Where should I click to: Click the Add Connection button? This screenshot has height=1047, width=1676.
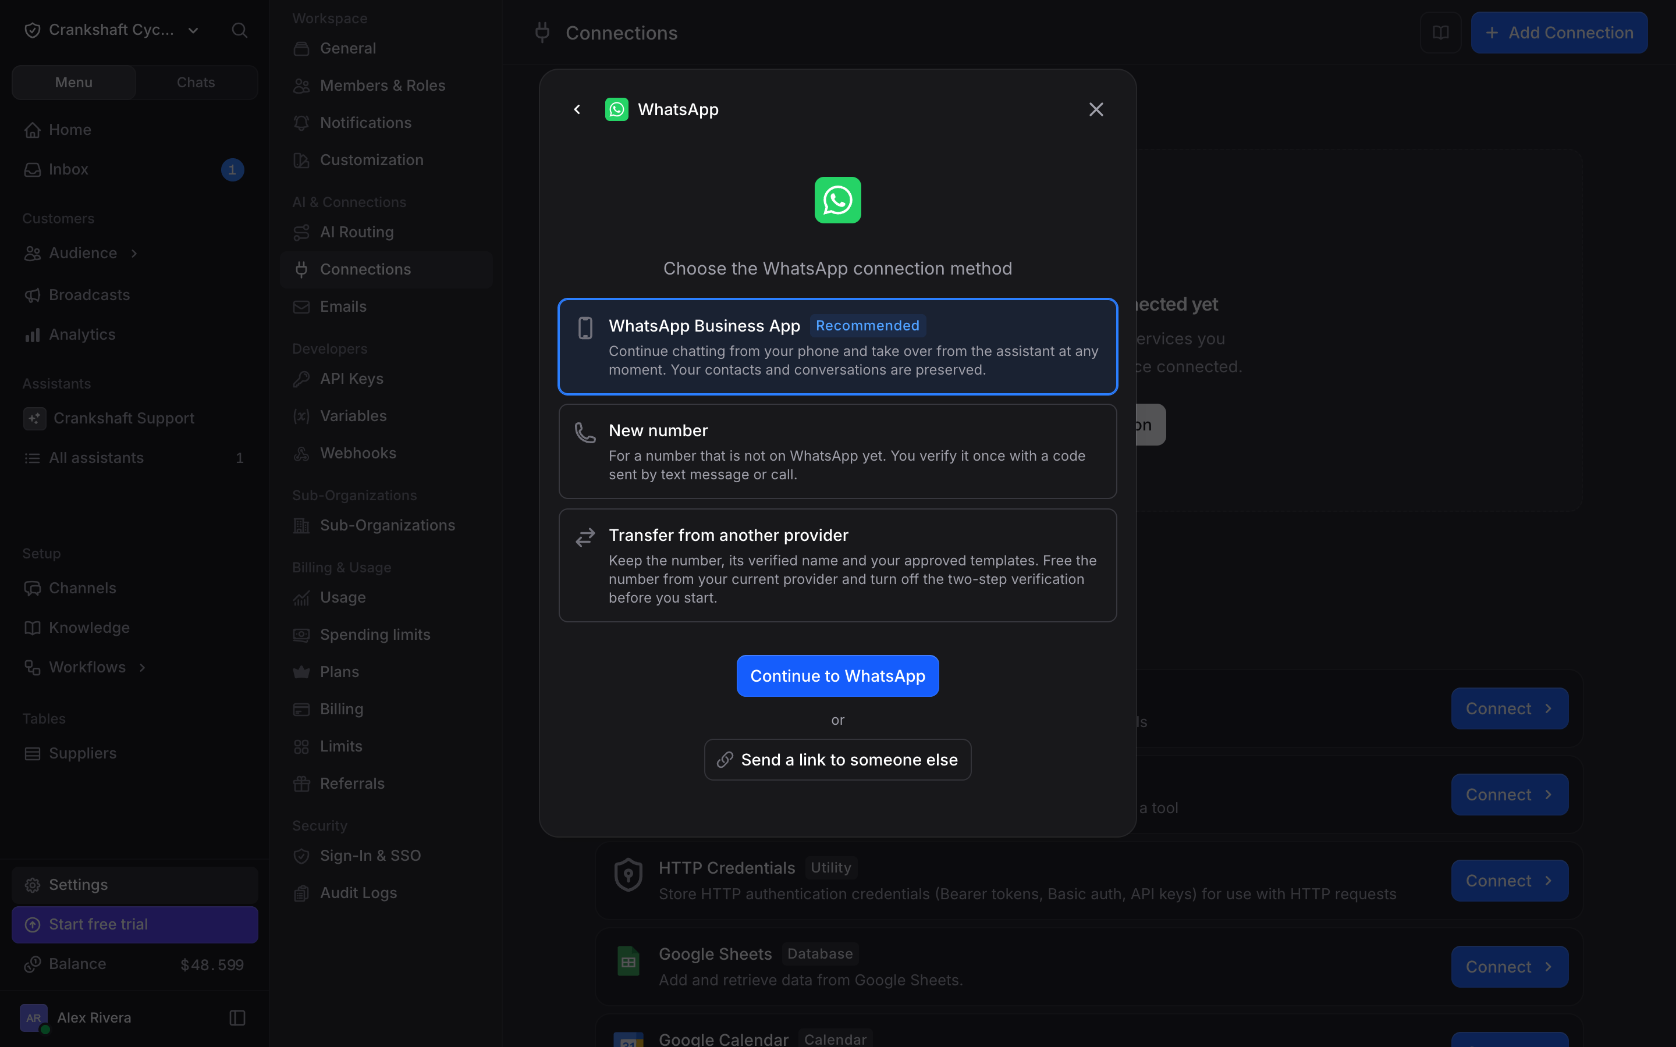pos(1559,33)
